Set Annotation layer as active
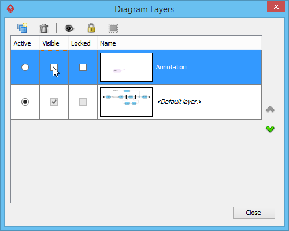This screenshot has height=231, width=289. click(25, 68)
